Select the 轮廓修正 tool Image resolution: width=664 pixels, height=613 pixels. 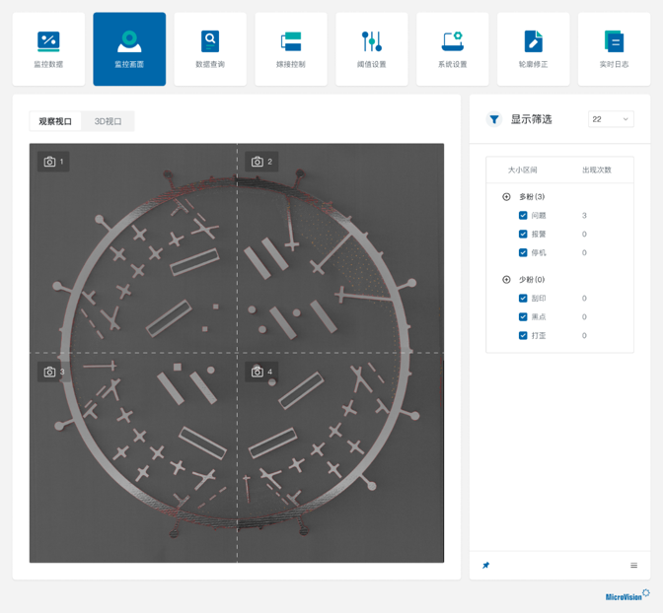pos(533,49)
